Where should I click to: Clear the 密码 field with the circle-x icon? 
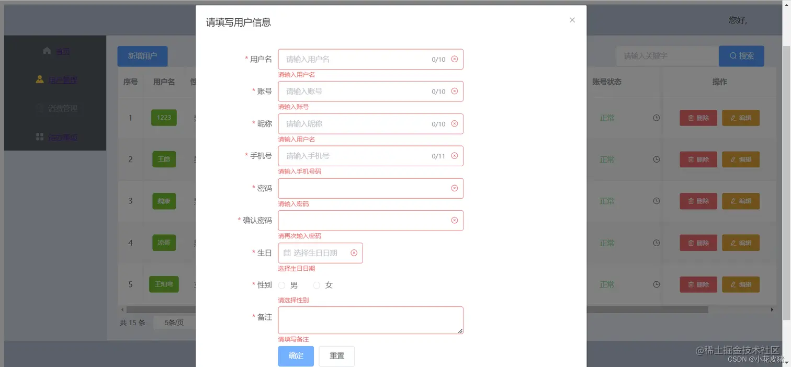tap(454, 188)
